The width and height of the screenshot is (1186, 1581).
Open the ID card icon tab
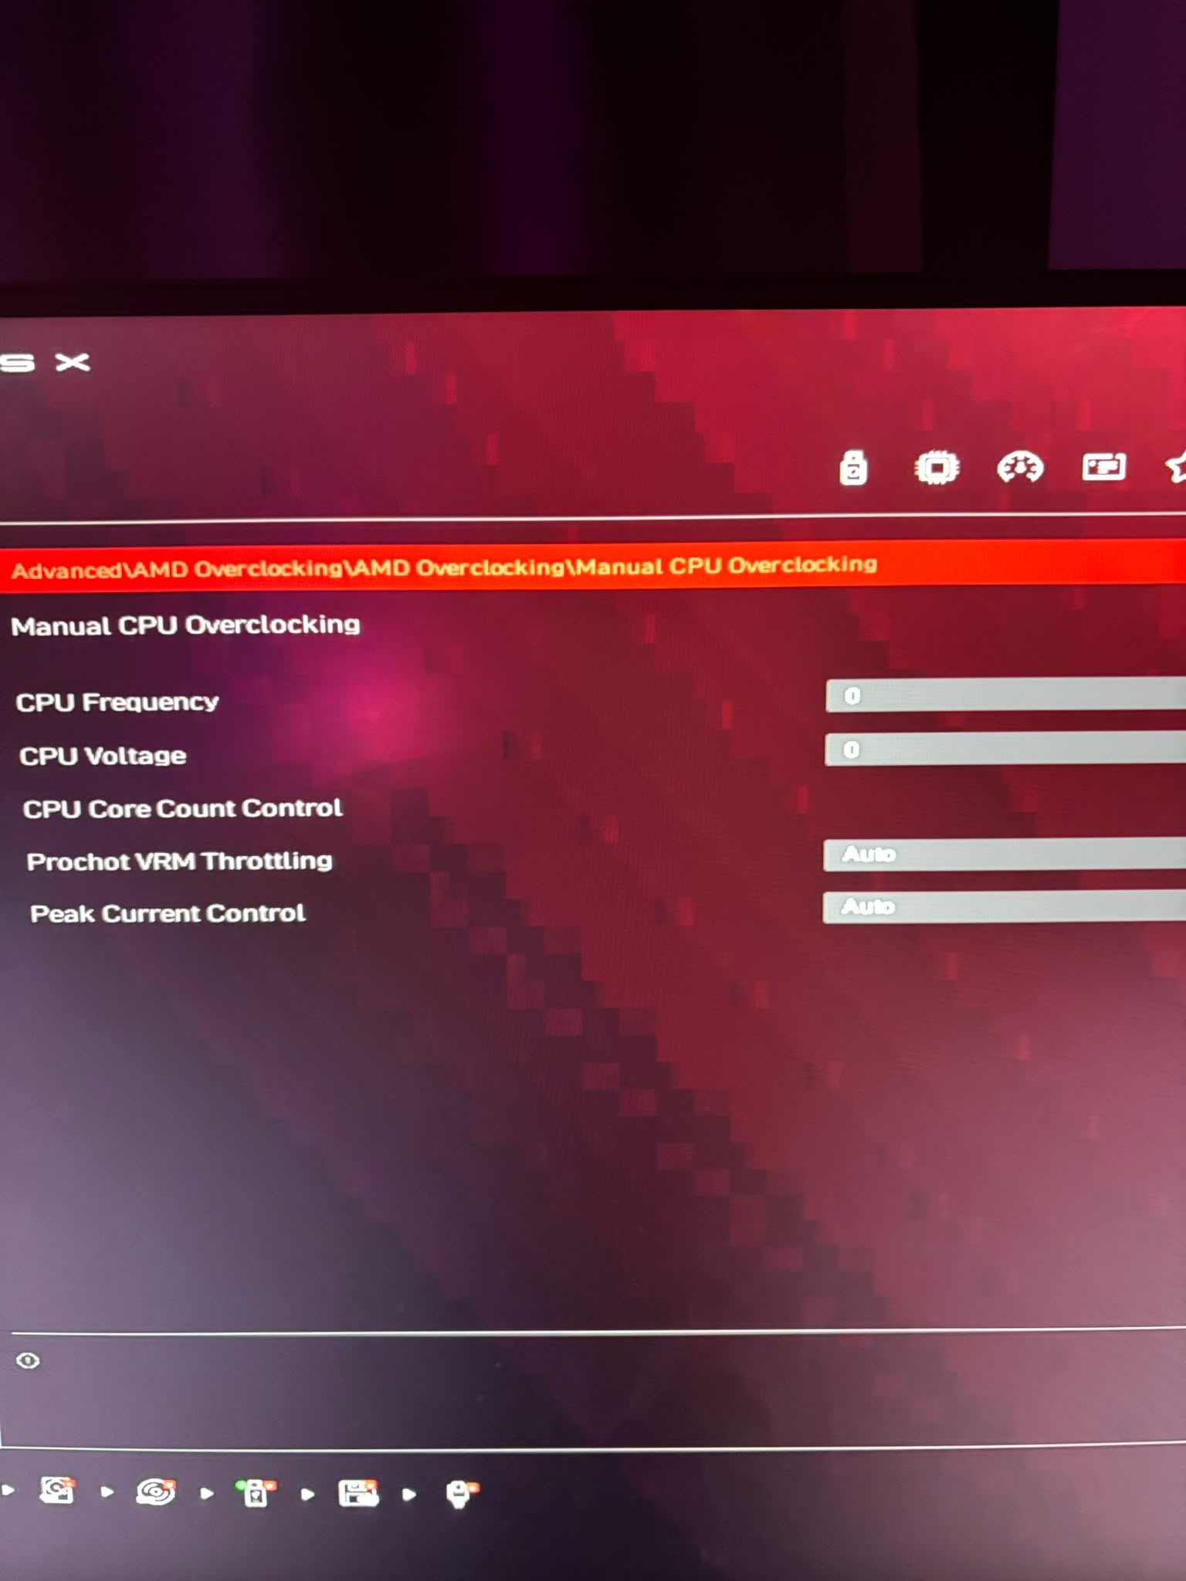point(1103,466)
